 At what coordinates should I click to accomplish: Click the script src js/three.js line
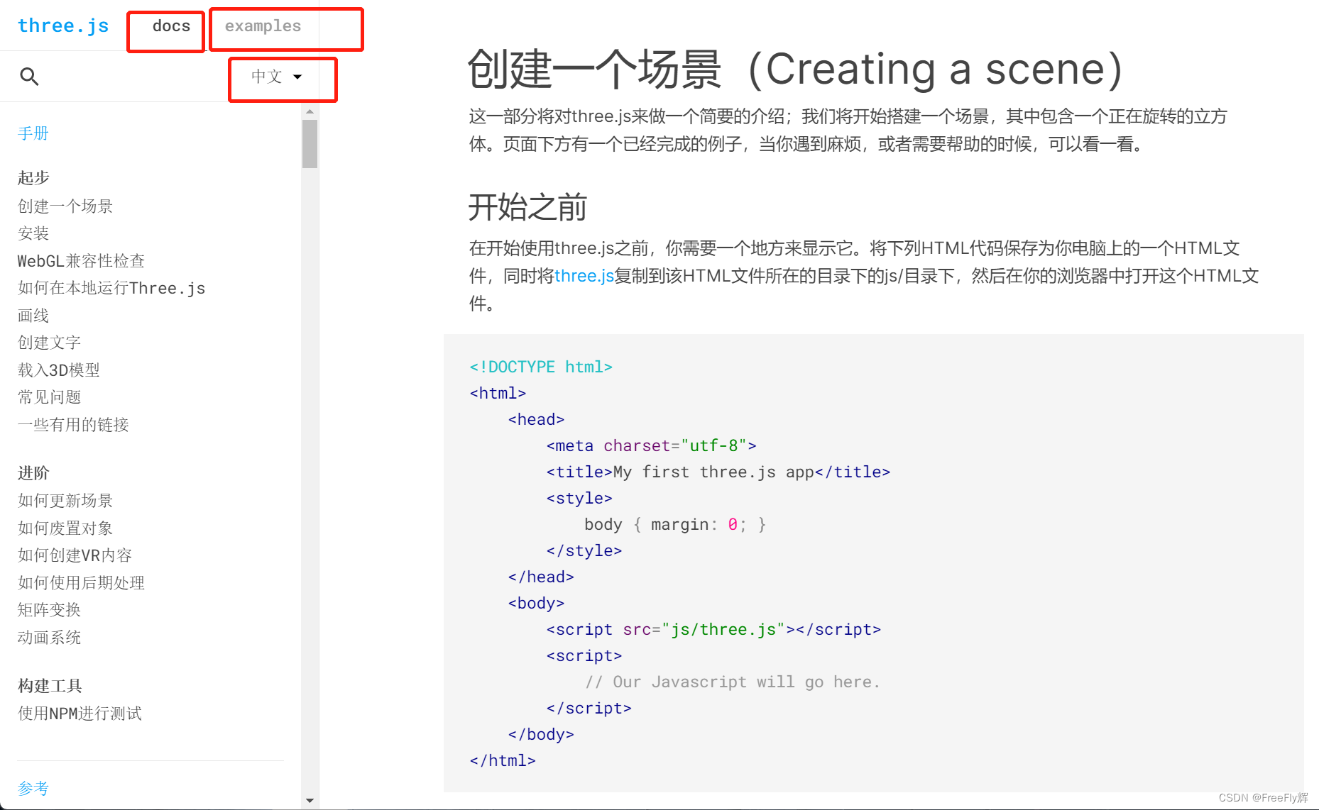pos(713,629)
